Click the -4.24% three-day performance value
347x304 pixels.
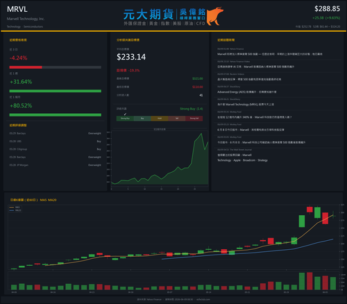[x=18, y=58]
